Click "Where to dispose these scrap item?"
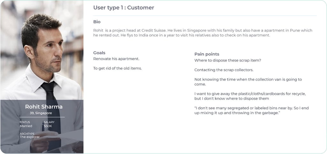The width and height of the screenshot is (327, 154). pyautogui.click(x=228, y=60)
